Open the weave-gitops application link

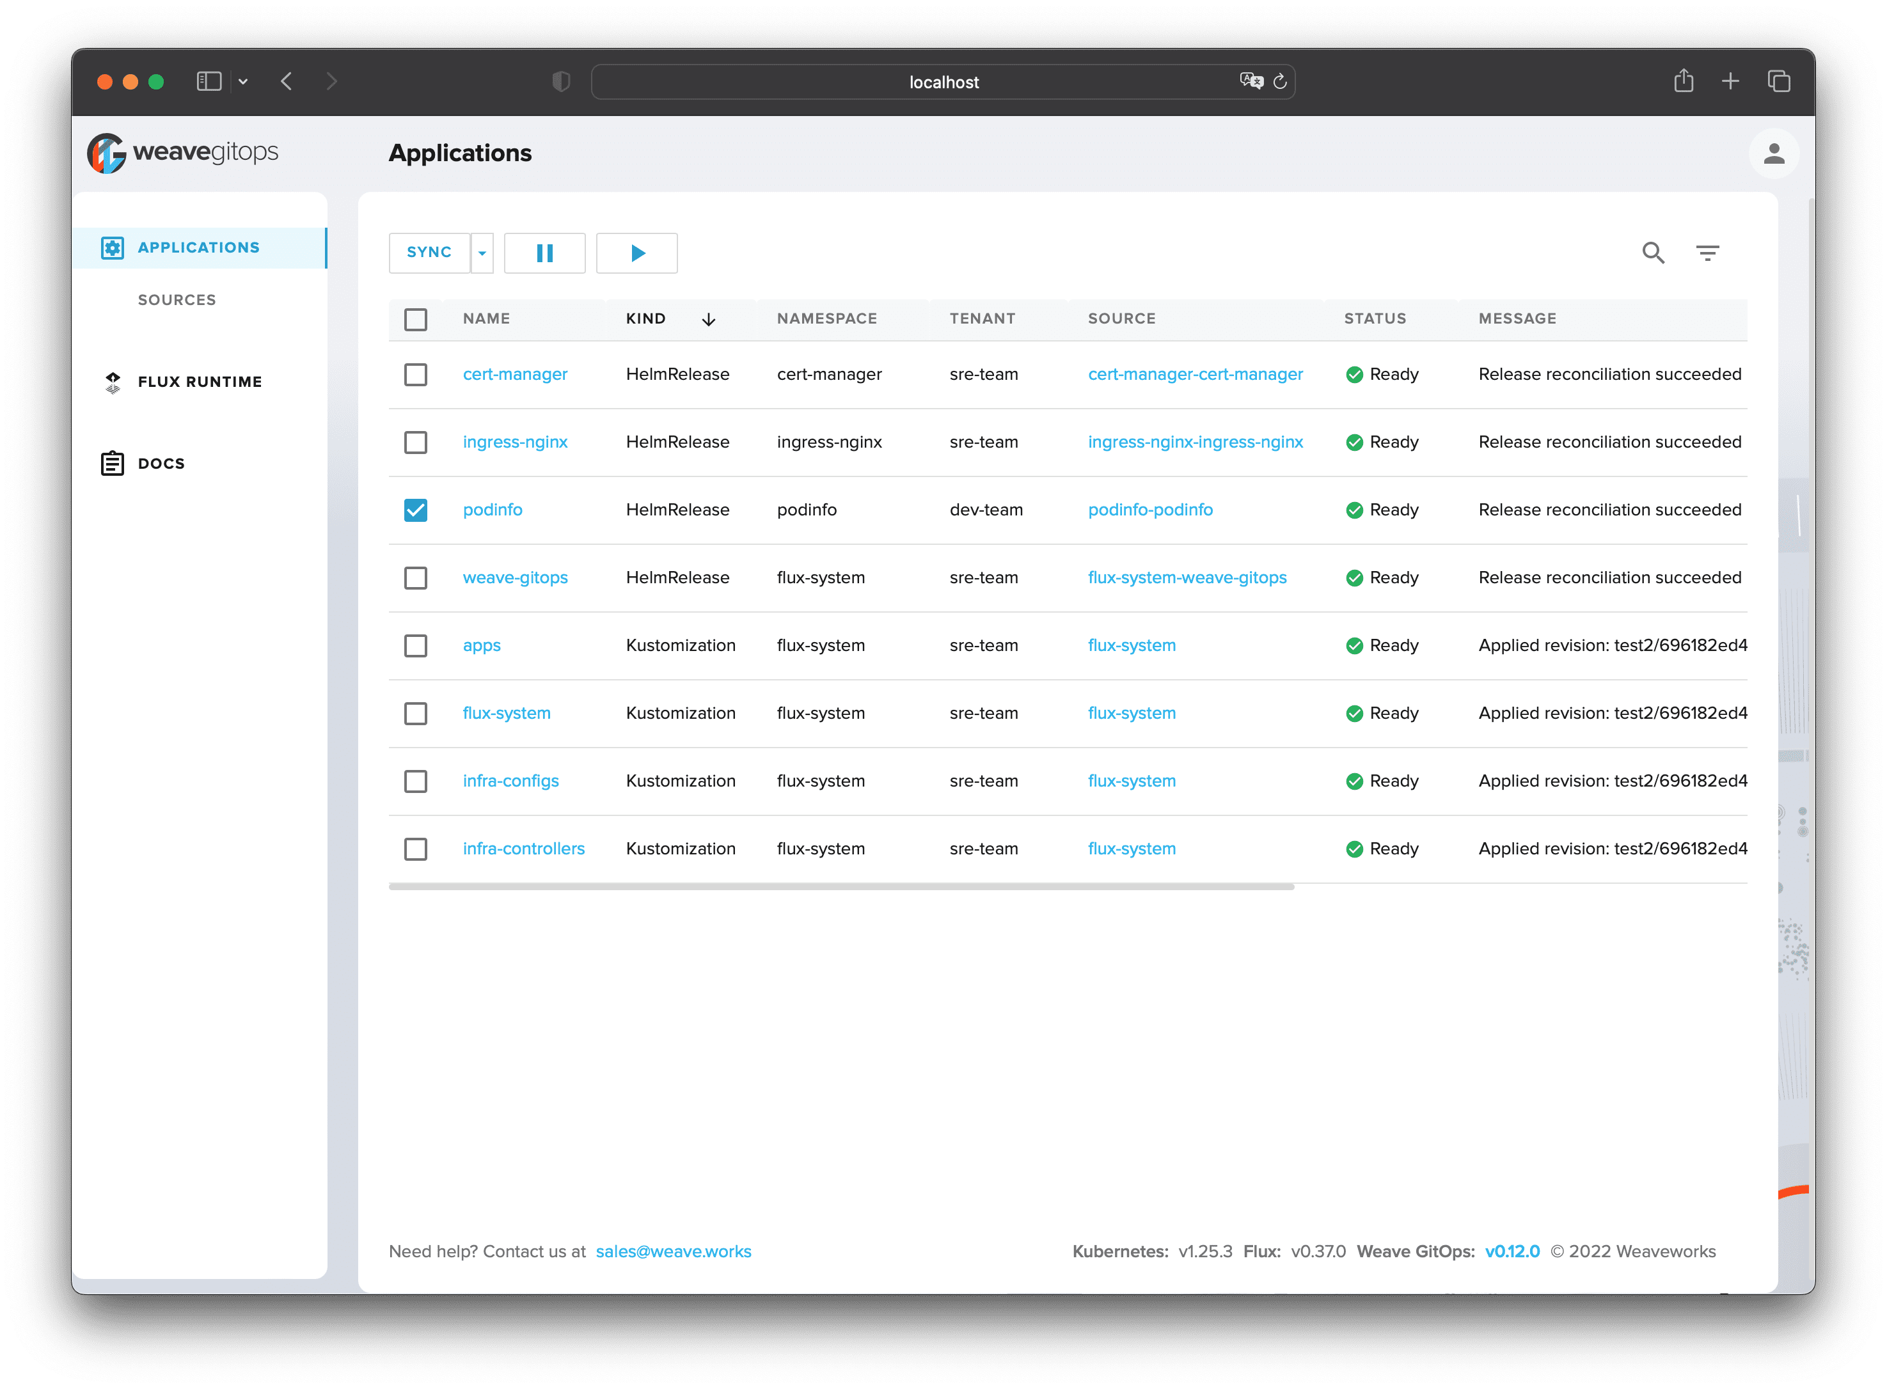(515, 577)
